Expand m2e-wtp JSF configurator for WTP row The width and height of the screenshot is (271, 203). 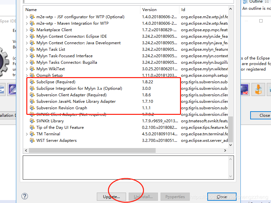27,17
